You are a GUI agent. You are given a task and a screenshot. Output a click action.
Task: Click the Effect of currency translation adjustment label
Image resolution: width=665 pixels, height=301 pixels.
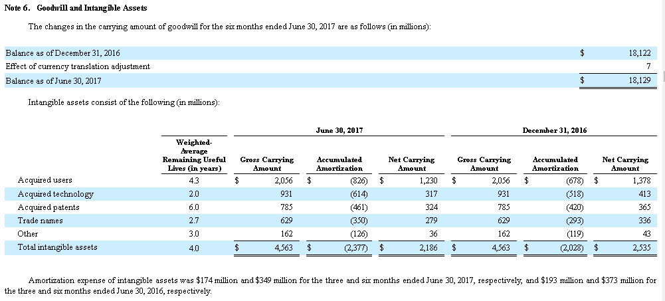pyautogui.click(x=78, y=66)
